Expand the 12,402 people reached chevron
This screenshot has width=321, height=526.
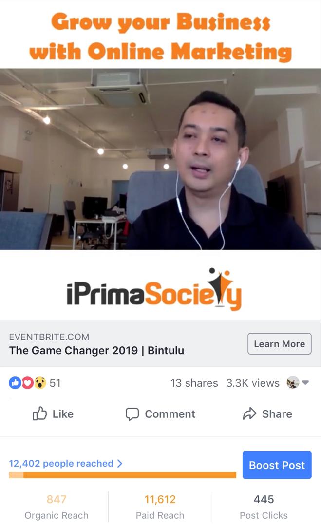tap(120, 463)
